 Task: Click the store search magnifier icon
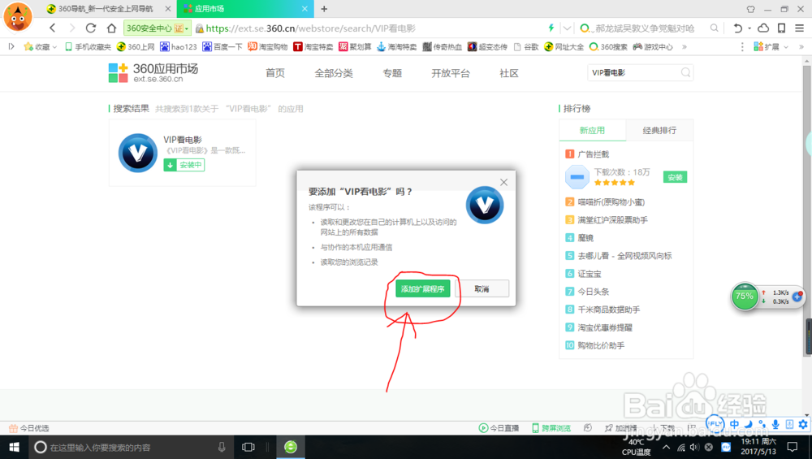(685, 72)
